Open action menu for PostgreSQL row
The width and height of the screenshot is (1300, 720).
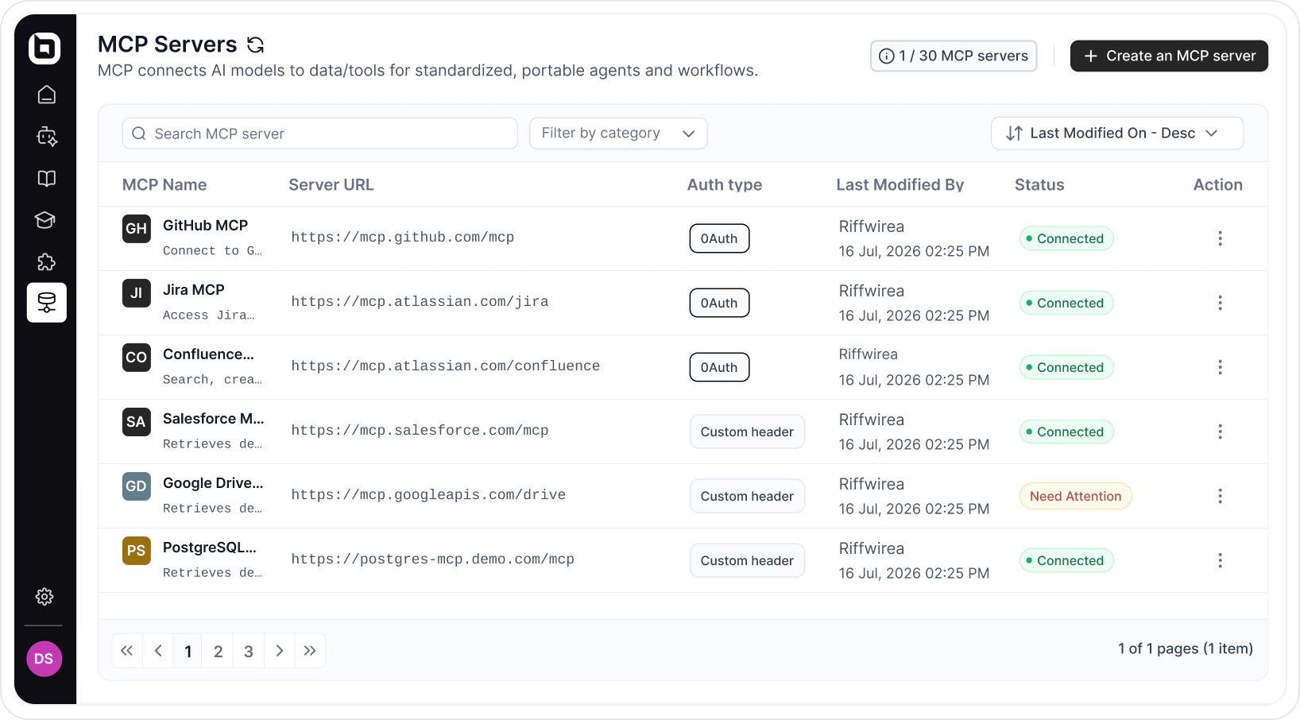1220,560
